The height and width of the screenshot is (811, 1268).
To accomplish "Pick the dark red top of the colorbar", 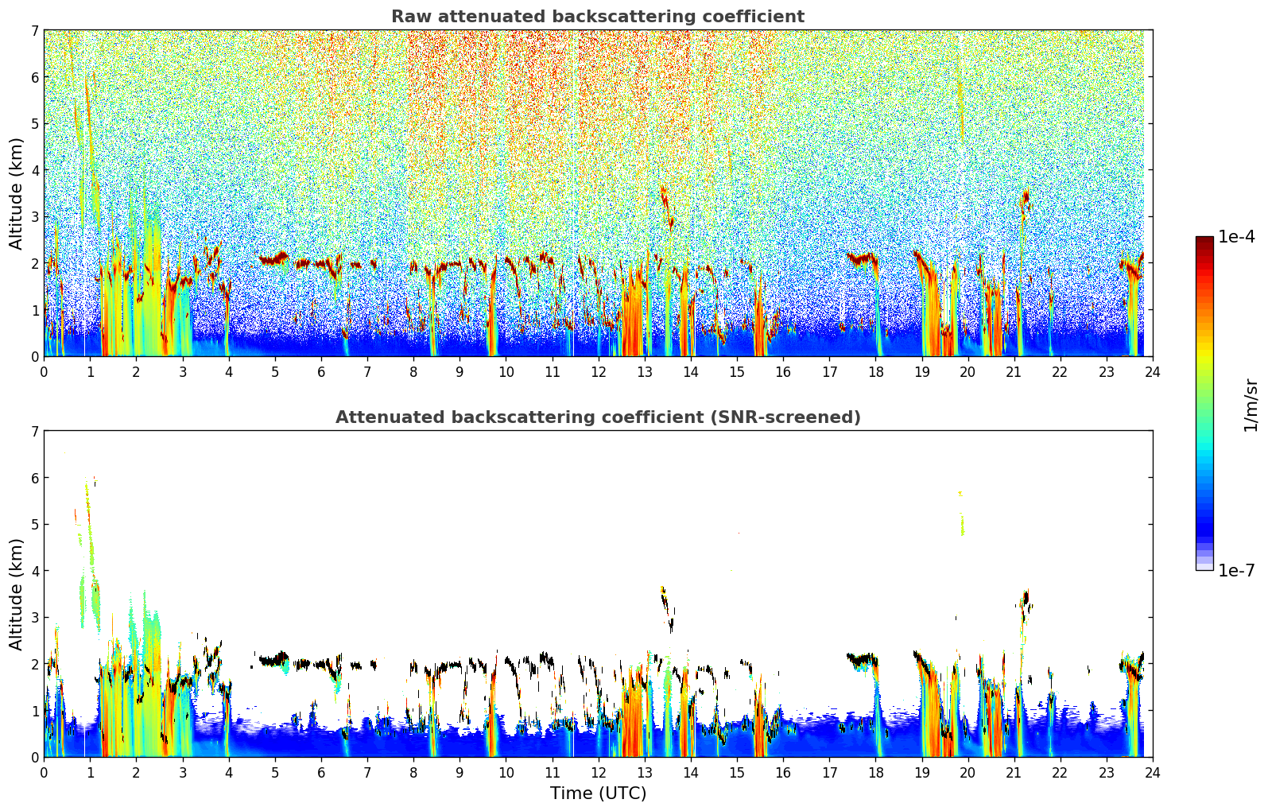I will pyautogui.click(x=1204, y=241).
